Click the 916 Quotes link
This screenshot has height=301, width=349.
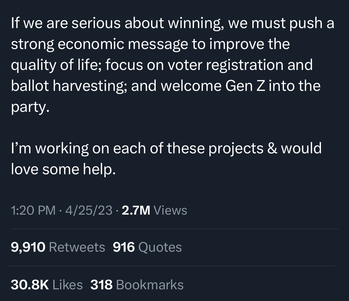147,247
